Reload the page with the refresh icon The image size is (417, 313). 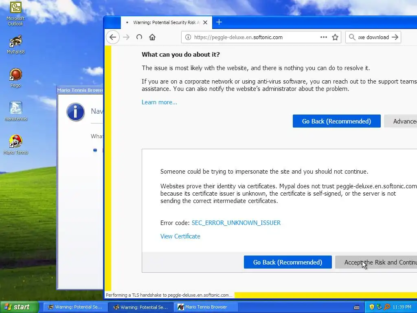pyautogui.click(x=139, y=37)
